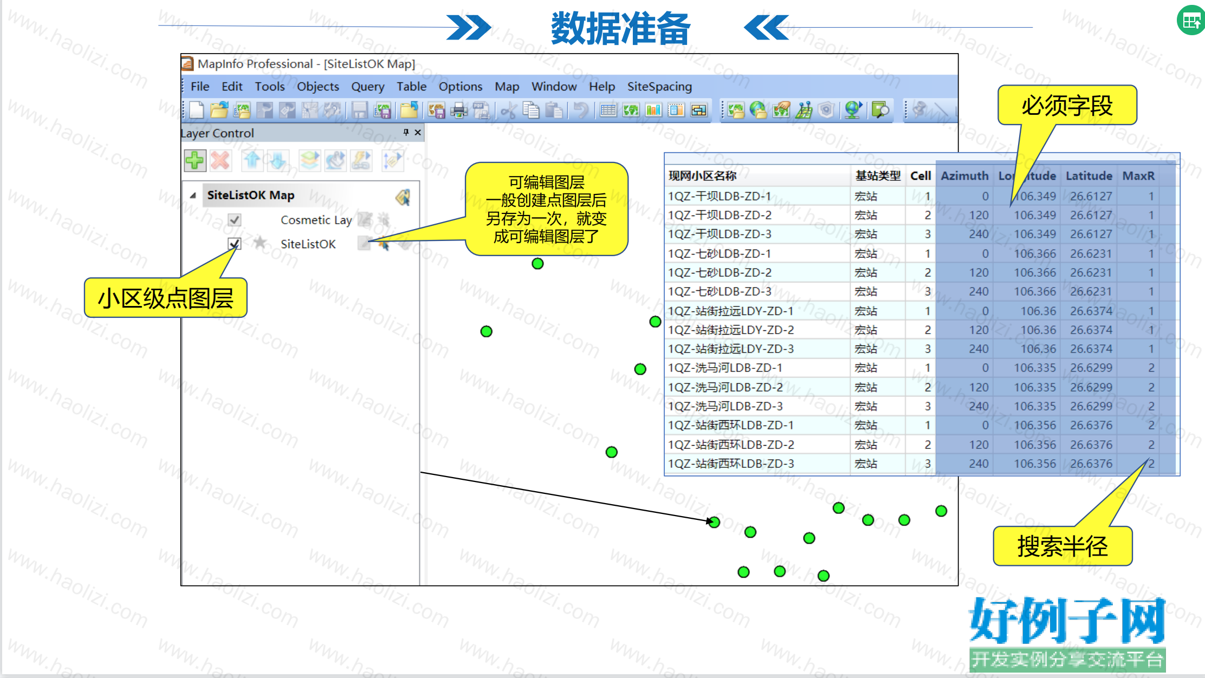Close the Layer Control panel
1205x678 pixels.
(418, 132)
